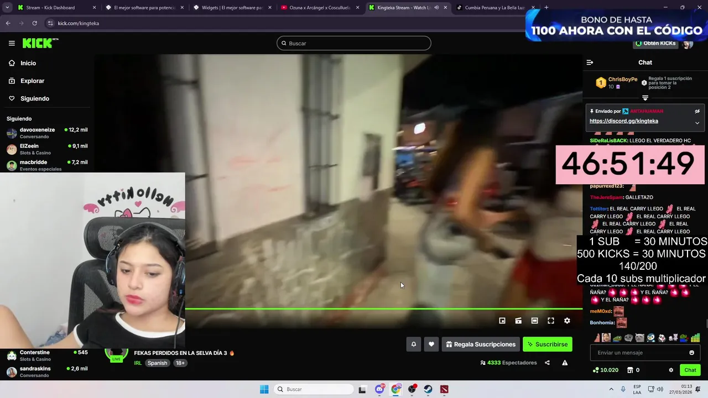708x398 pixels.
Task: Open ElZeein followed channel
Action: pyautogui.click(x=47, y=149)
